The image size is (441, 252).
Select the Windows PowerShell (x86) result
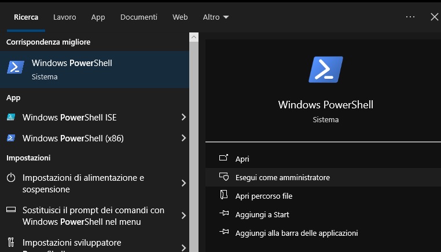click(x=94, y=138)
